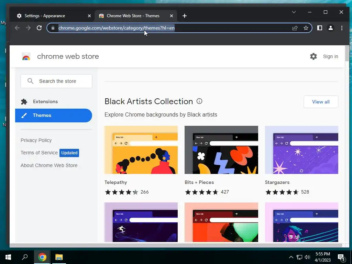Click the magnifier icon in store search
The width and height of the screenshot is (352, 264).
(30, 81)
